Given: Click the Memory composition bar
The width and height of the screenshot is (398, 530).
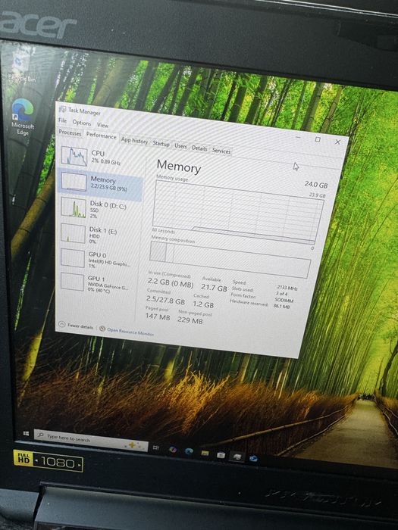Looking at the screenshot, I should [x=230, y=260].
